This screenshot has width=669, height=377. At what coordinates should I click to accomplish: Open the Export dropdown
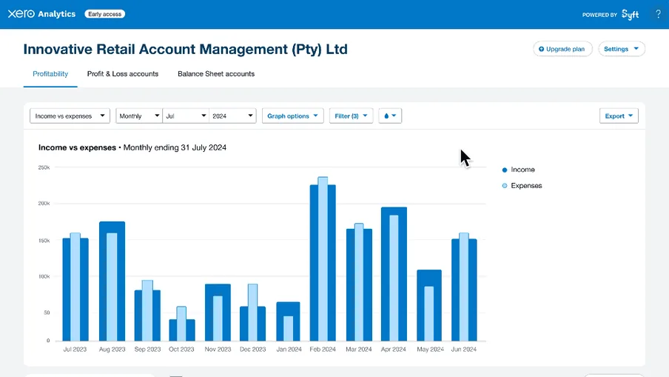tap(619, 116)
